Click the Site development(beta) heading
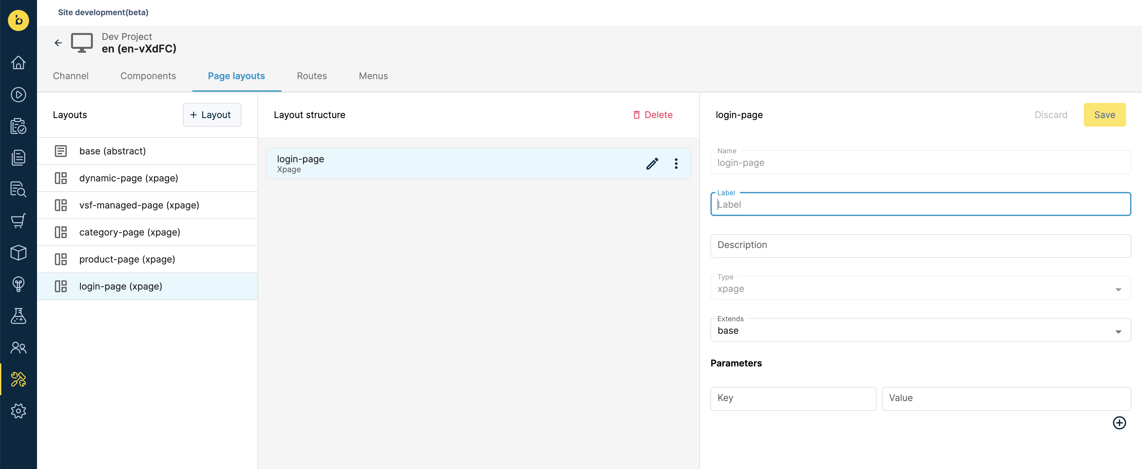Image resolution: width=1142 pixels, height=469 pixels. [x=103, y=13]
